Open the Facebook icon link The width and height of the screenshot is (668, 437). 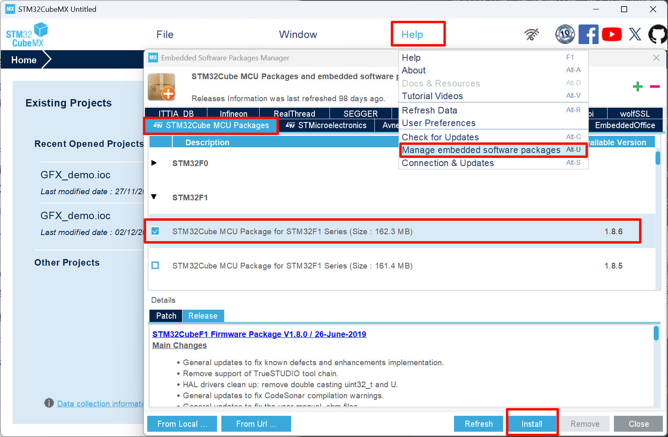588,34
